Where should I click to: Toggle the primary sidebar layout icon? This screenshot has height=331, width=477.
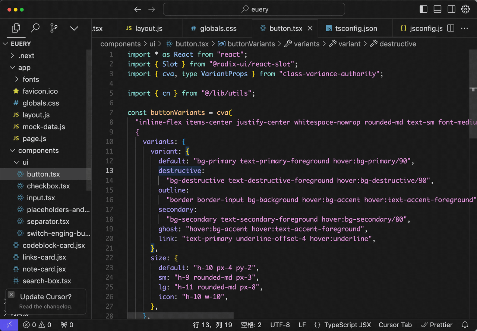pyautogui.click(x=423, y=9)
